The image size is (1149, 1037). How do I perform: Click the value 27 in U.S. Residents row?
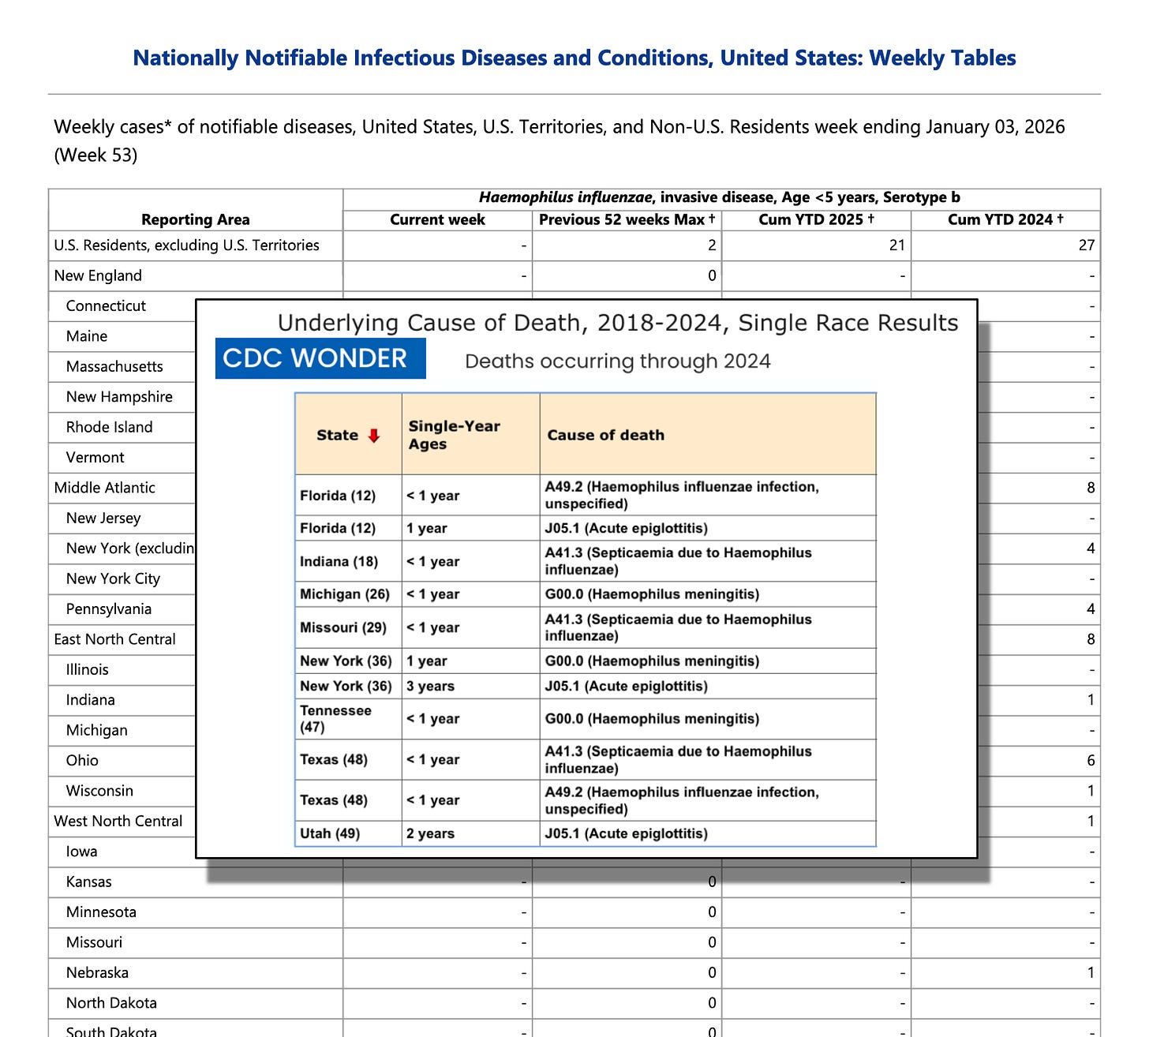[x=1087, y=245]
